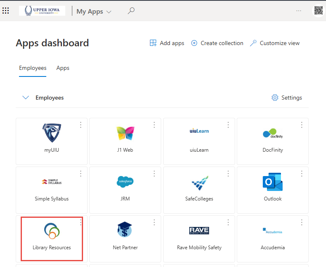This screenshot has height=267, width=326.
Task: Open the Net Partner tile more options
Action: (154, 222)
